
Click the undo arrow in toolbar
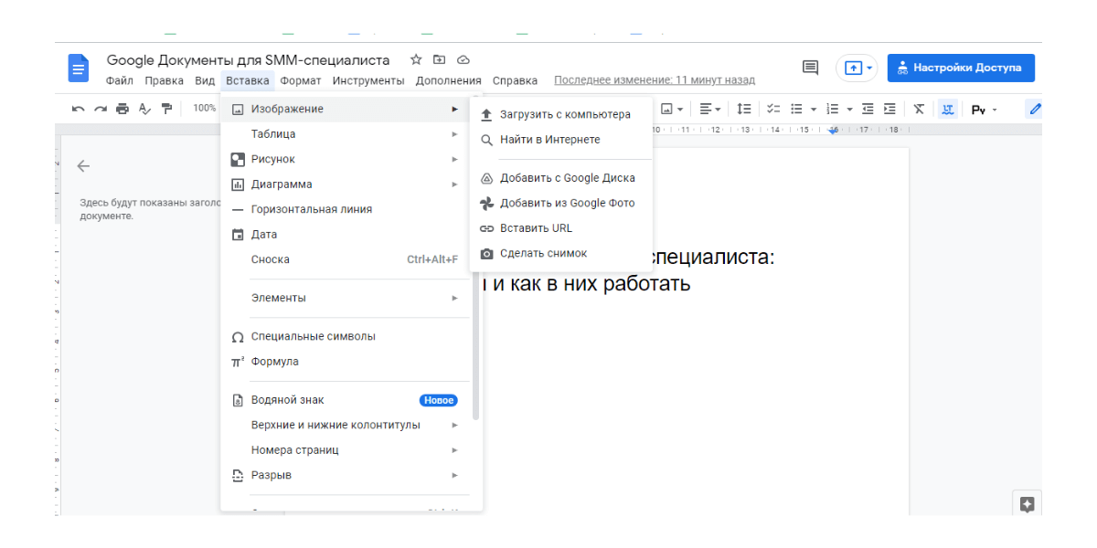tap(79, 109)
